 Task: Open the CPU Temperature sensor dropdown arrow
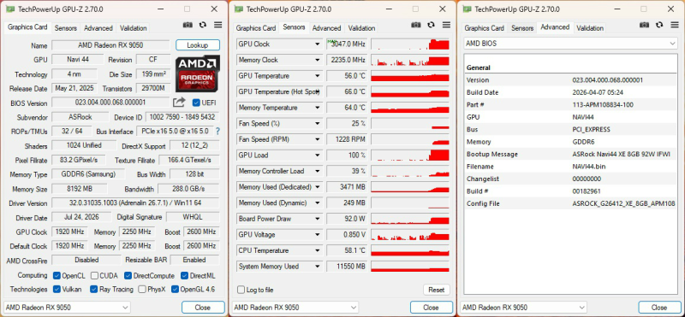coord(318,250)
